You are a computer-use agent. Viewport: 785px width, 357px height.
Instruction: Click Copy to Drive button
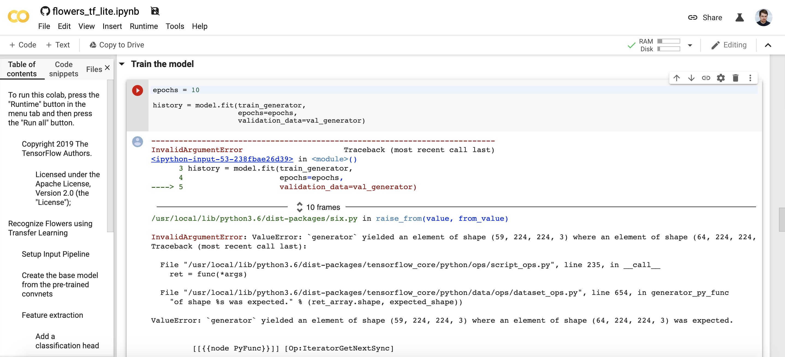(x=117, y=45)
